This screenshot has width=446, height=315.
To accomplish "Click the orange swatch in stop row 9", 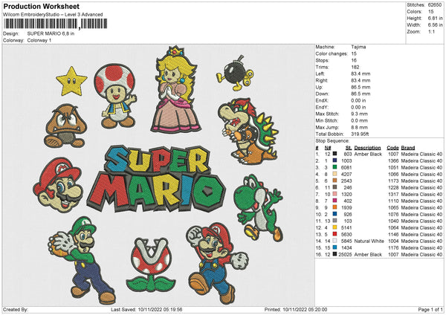I will [334, 207].
